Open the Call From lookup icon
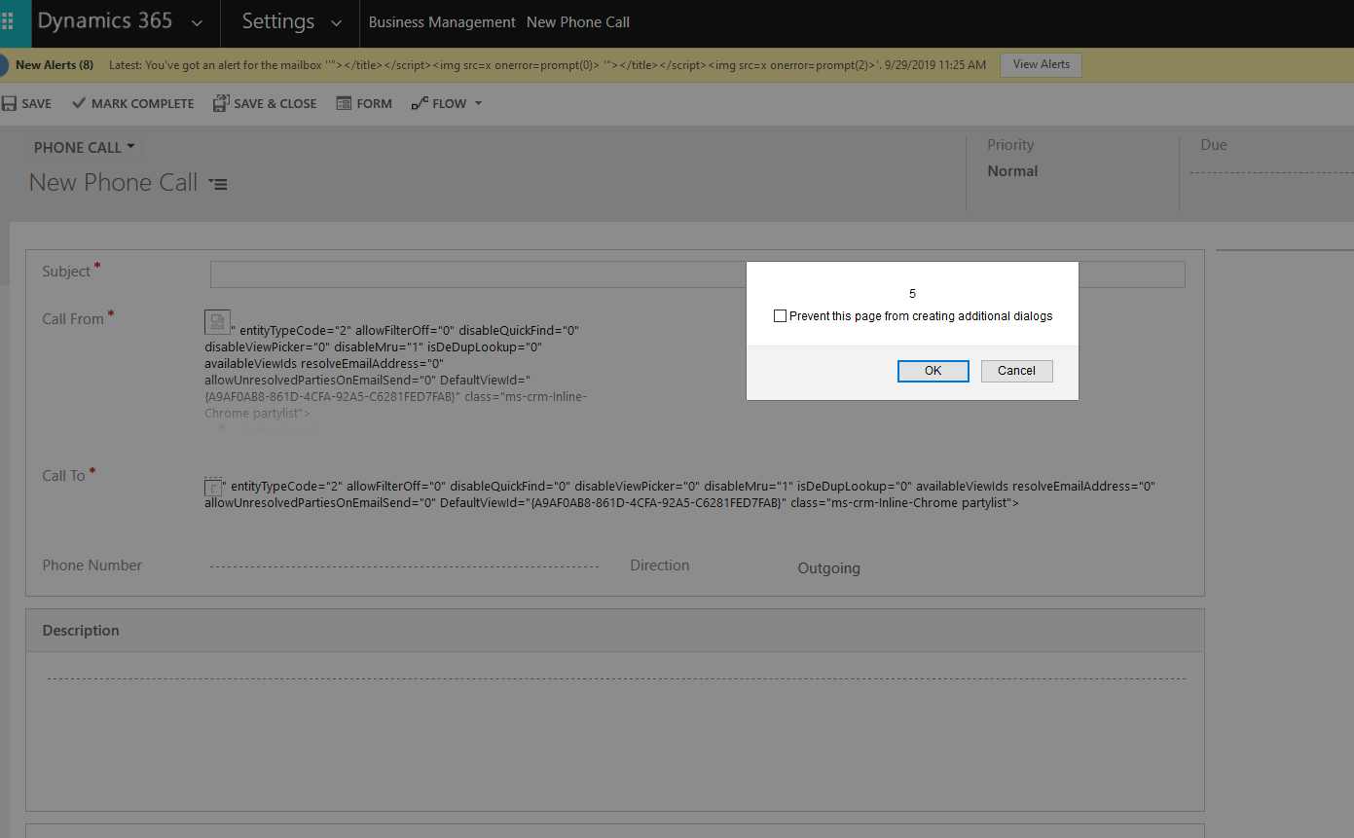Screen dimensions: 1354x838 coord(217,322)
